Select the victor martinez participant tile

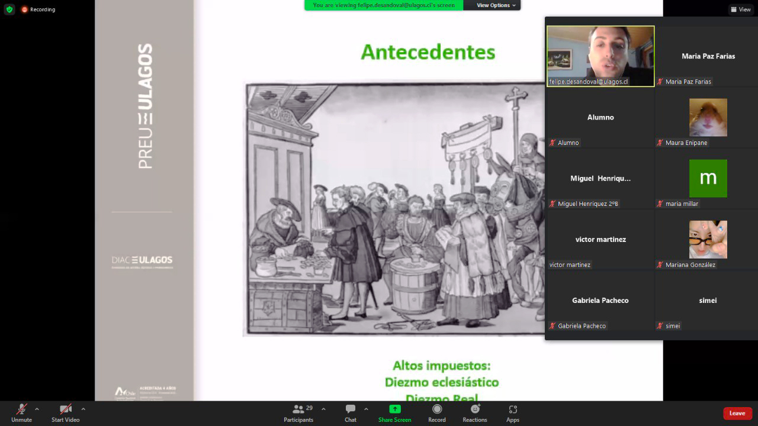[x=600, y=239]
